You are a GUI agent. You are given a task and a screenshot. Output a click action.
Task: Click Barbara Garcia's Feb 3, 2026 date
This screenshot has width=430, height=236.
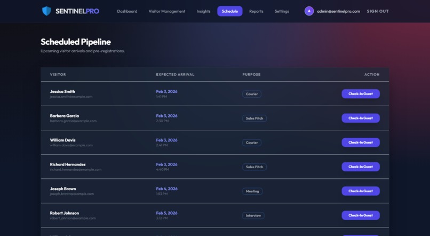166,116
